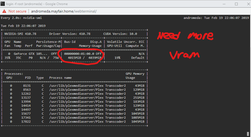Viewport: 251px width, 137px height.
Task: Click 'Driver Version: 410.78' text
Action: pos(70,34)
